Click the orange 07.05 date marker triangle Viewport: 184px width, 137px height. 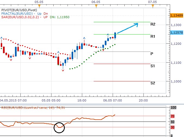pyautogui.click(x=152, y=5)
